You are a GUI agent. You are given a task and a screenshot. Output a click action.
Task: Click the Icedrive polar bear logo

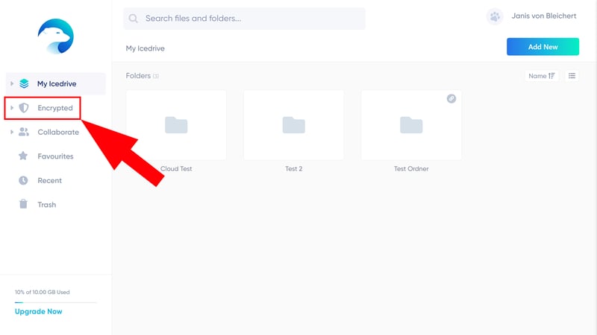55,36
